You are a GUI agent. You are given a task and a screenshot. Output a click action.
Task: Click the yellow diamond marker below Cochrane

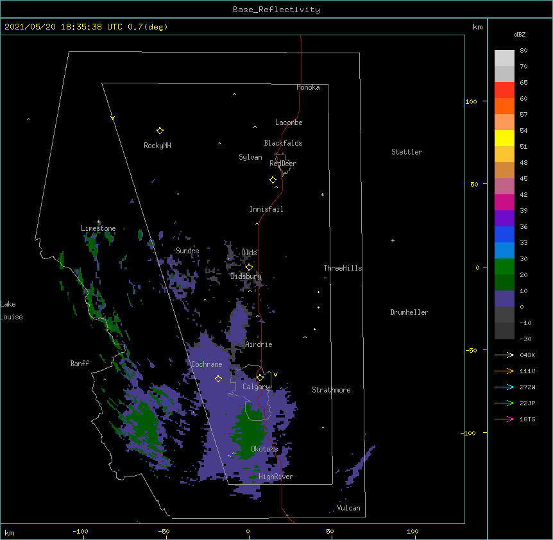(x=218, y=378)
